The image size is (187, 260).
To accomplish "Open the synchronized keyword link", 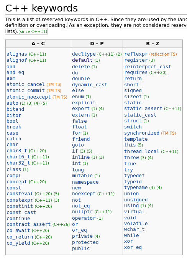I will (x=142, y=133).
